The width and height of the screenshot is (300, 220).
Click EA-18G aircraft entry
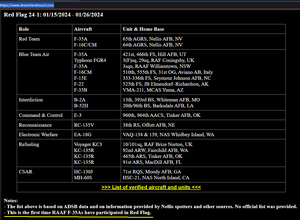[x=83, y=135]
